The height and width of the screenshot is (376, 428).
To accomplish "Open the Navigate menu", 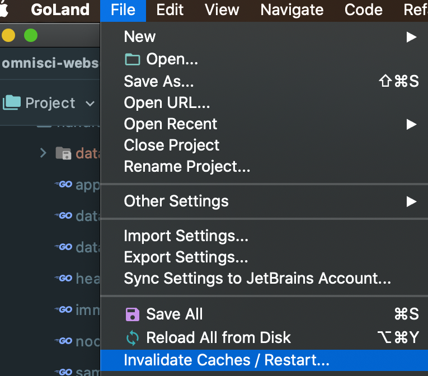I will pos(292,11).
